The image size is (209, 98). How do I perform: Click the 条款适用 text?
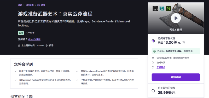click(x=189, y=51)
